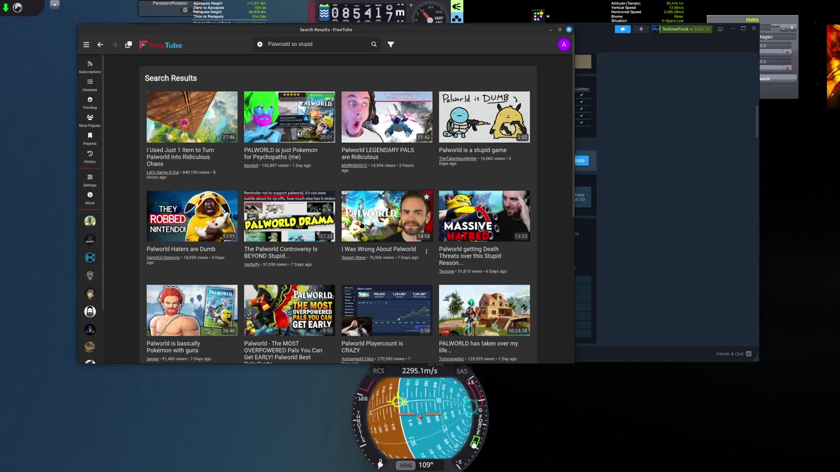The height and width of the screenshot is (472, 840).
Task: Open search filters funnel icon
Action: [x=391, y=45]
